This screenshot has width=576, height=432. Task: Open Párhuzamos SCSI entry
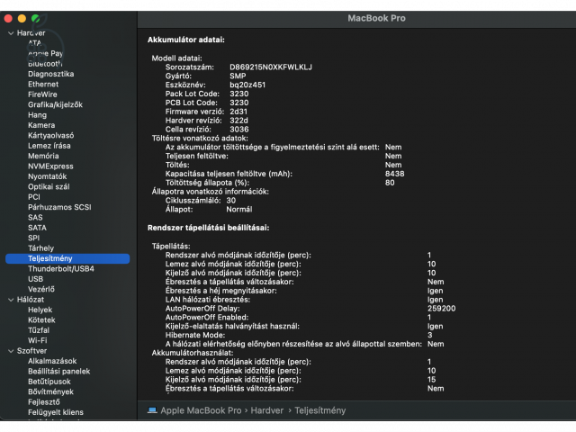59,207
